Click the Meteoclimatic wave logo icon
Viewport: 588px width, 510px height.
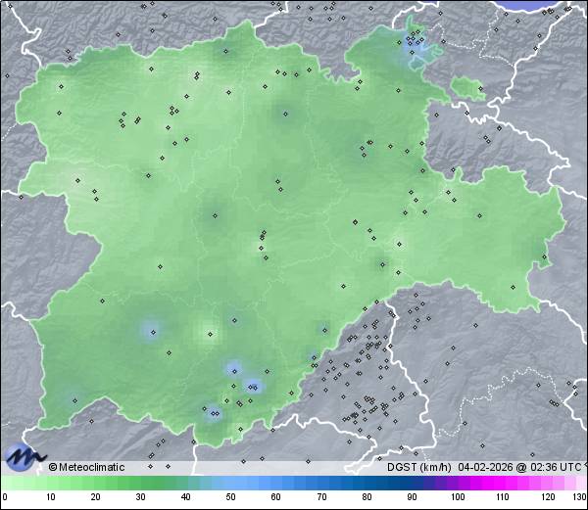point(24,456)
